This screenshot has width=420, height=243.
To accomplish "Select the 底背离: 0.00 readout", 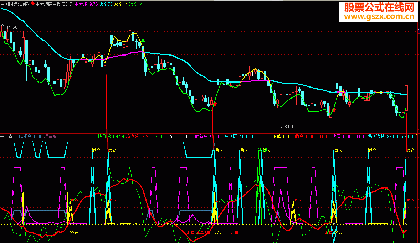I will [x=31, y=137].
